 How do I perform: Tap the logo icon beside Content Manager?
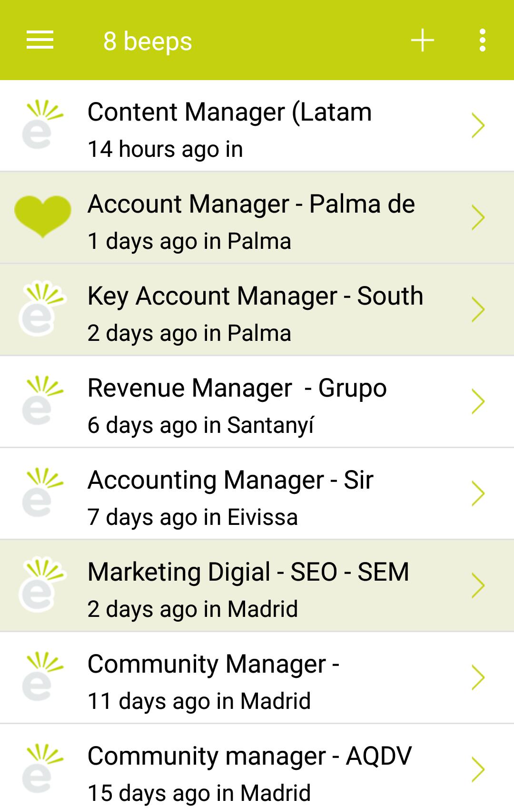pos(42,125)
